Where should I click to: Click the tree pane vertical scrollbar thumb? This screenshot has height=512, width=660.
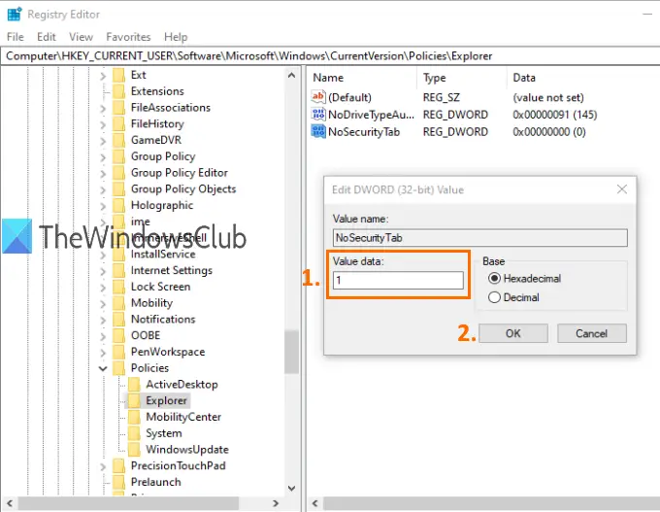(291, 352)
